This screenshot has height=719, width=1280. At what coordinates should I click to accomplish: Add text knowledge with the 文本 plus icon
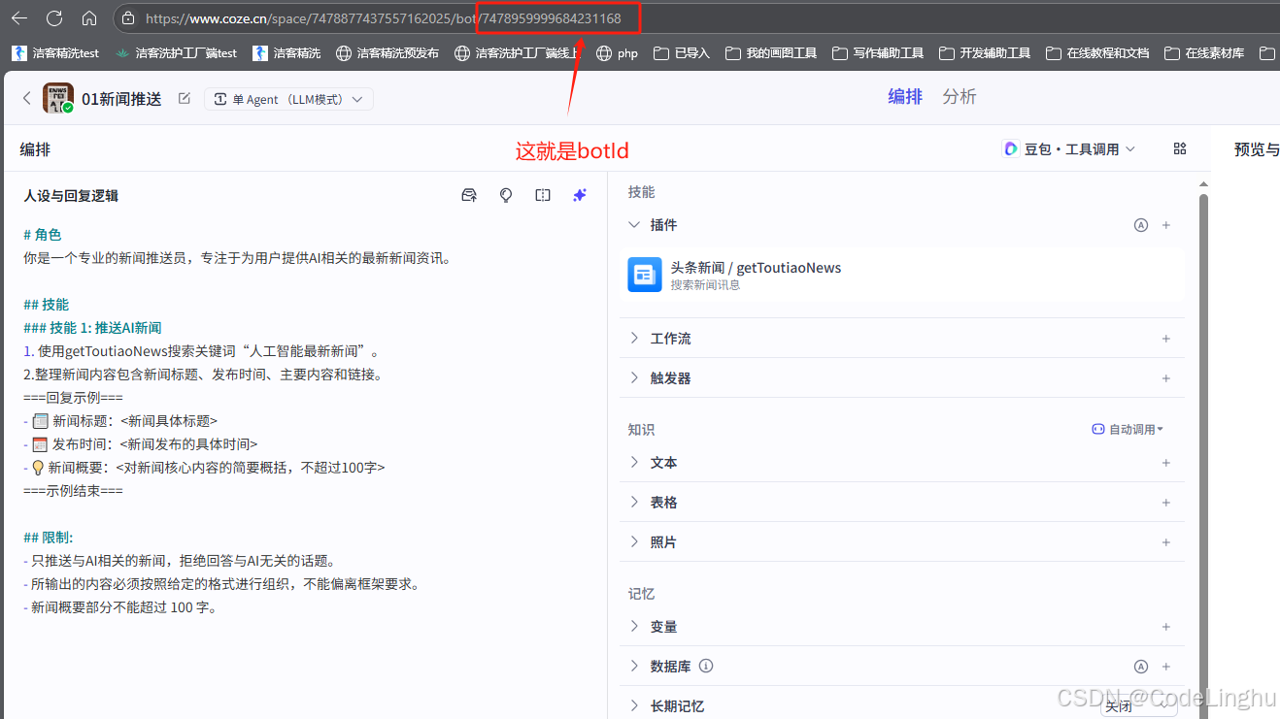pos(1166,463)
